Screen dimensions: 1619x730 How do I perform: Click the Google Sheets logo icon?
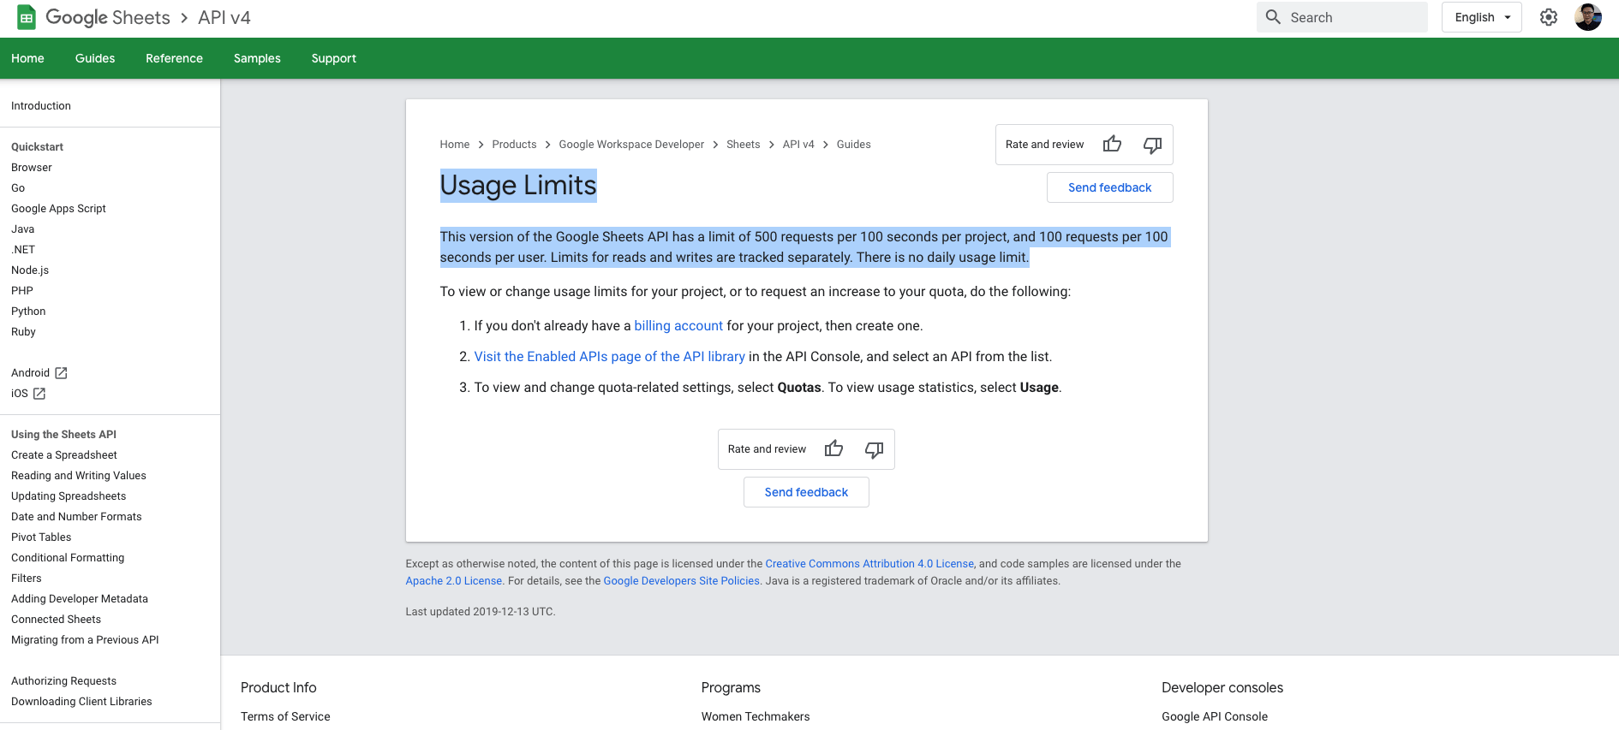27,17
